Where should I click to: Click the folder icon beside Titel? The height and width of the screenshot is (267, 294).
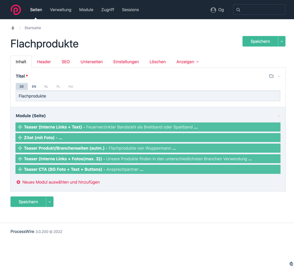click(271, 76)
